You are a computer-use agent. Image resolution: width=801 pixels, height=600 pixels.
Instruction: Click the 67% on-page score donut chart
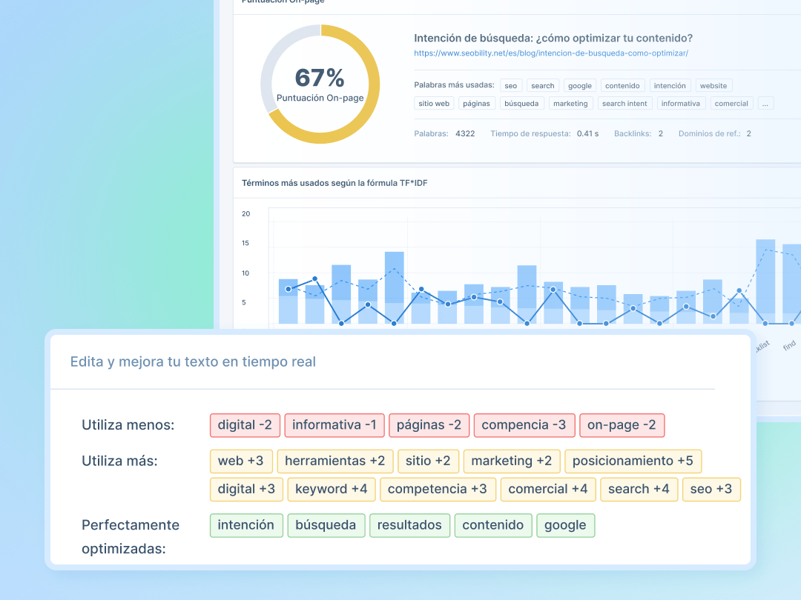click(x=320, y=84)
